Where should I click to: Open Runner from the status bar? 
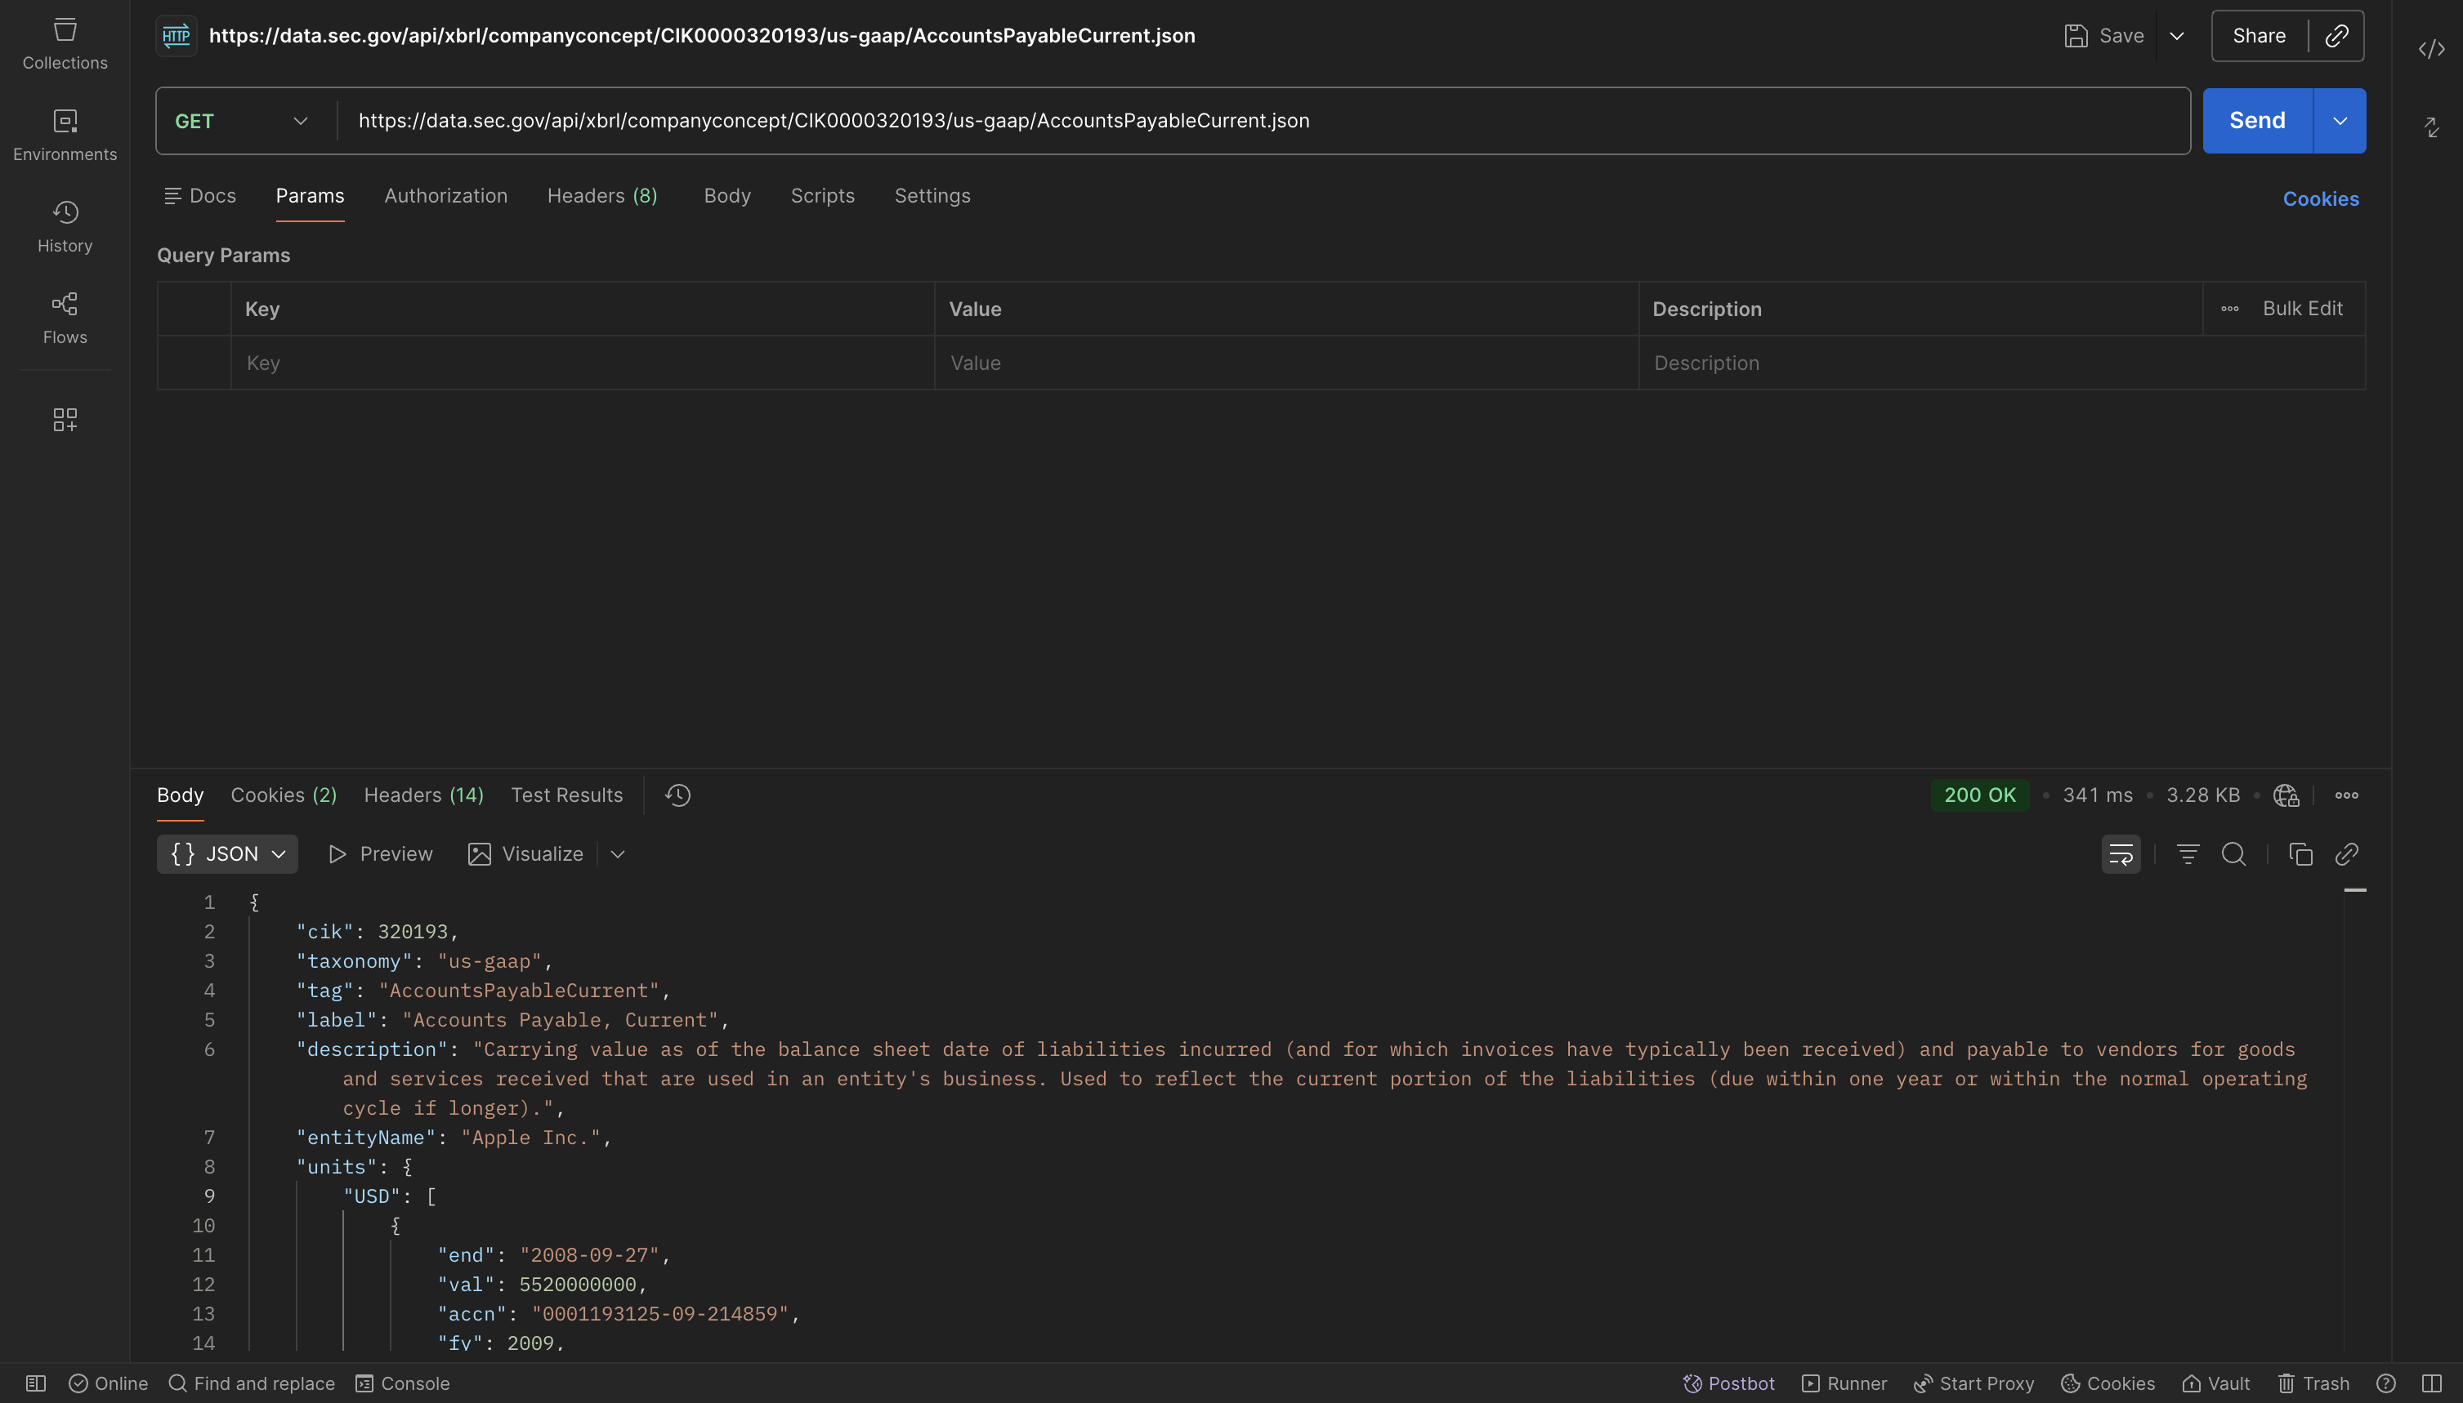point(1844,1383)
